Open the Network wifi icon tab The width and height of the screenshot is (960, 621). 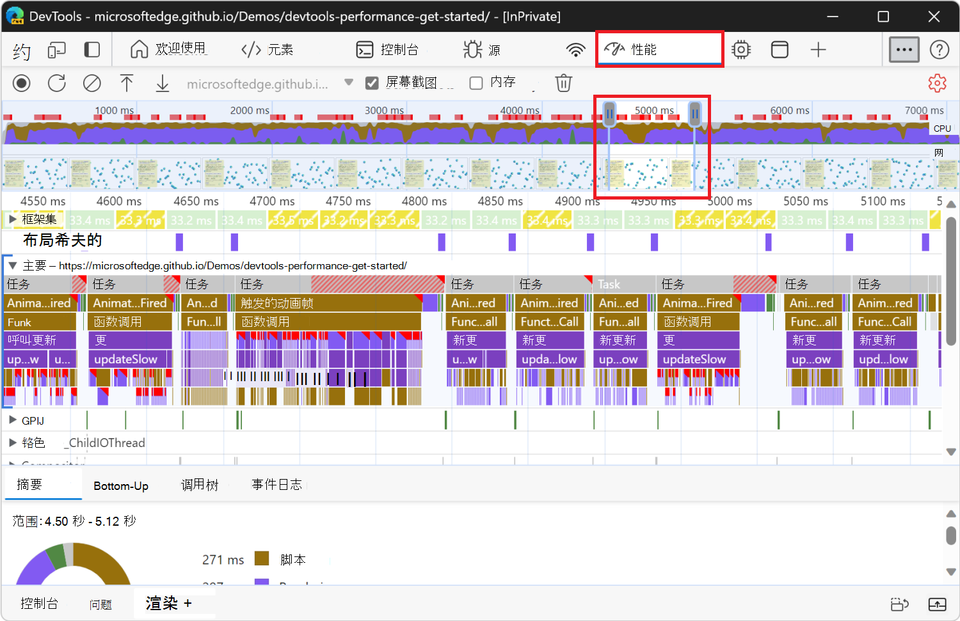click(x=576, y=50)
